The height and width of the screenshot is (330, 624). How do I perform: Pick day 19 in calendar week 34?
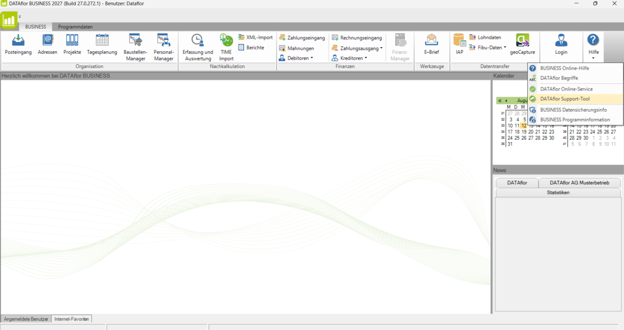point(524,132)
